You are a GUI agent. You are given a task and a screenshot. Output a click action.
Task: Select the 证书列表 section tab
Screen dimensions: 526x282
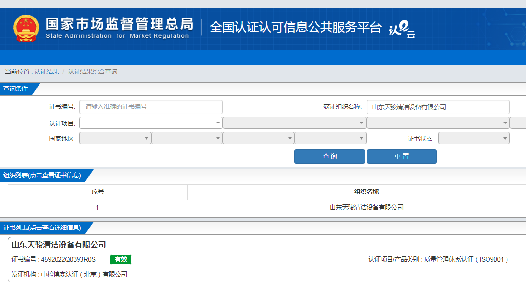coord(43,228)
